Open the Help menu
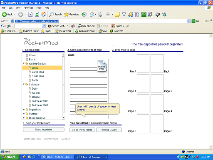 click(47, 8)
